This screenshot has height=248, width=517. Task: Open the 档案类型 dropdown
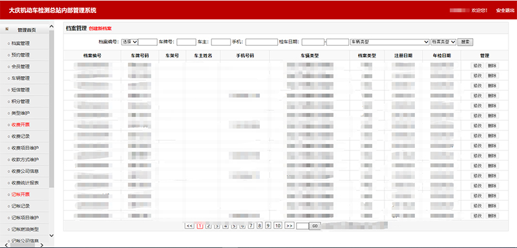pos(443,42)
